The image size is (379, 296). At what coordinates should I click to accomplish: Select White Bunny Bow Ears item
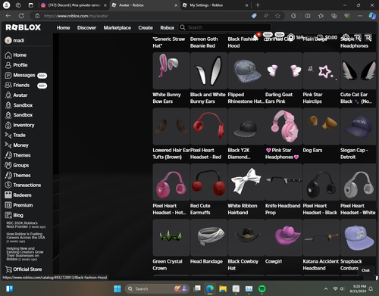click(x=171, y=70)
